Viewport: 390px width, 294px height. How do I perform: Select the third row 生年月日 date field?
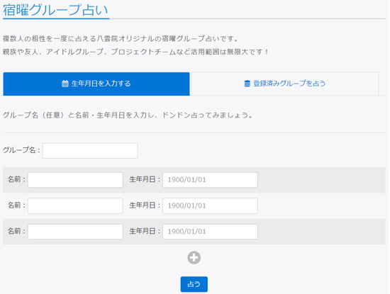point(210,232)
